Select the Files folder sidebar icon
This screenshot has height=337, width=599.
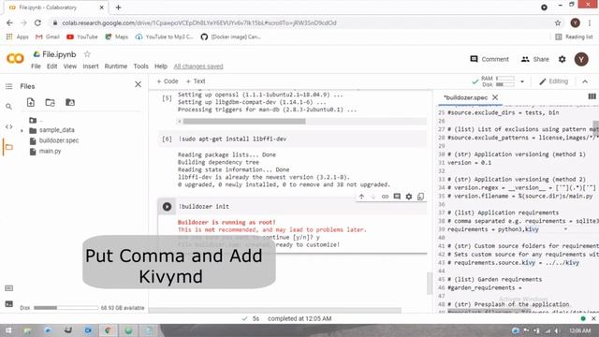point(8,147)
